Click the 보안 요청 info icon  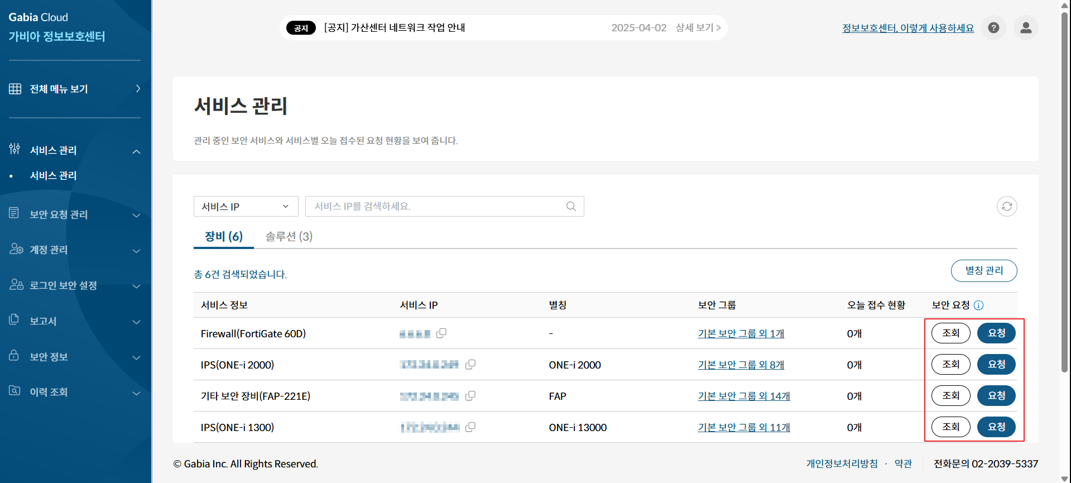[978, 305]
